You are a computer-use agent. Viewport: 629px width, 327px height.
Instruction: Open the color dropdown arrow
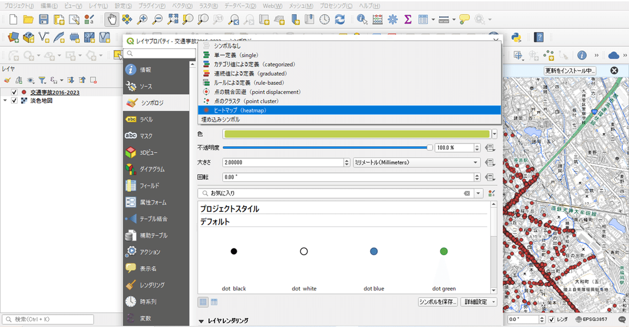point(495,134)
